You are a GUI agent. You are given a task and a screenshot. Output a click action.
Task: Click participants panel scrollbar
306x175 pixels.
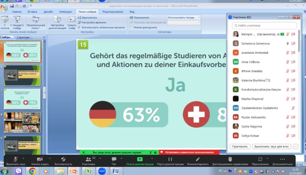299,41
